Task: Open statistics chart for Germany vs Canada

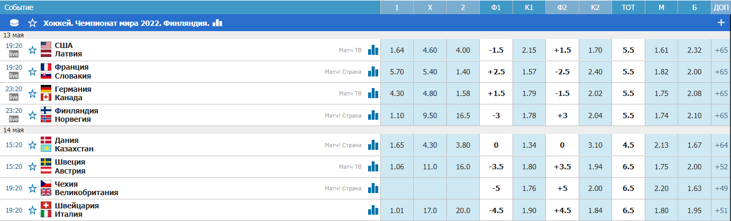Action: tap(373, 93)
